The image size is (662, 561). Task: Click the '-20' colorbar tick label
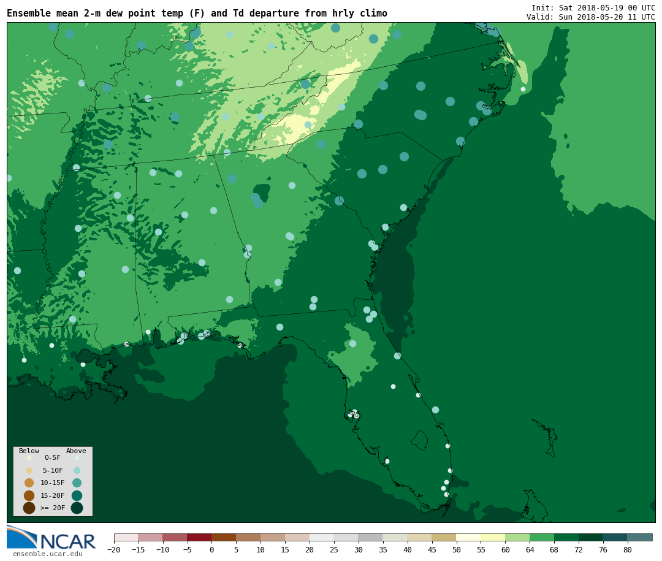[114, 549]
